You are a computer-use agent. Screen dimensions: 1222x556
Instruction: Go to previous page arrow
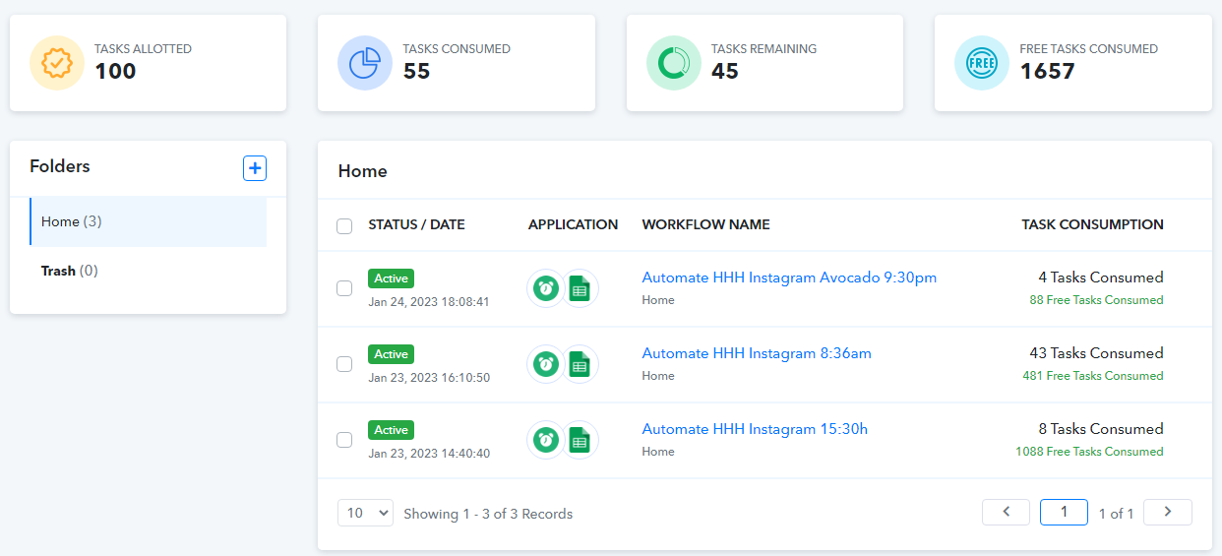click(1006, 512)
